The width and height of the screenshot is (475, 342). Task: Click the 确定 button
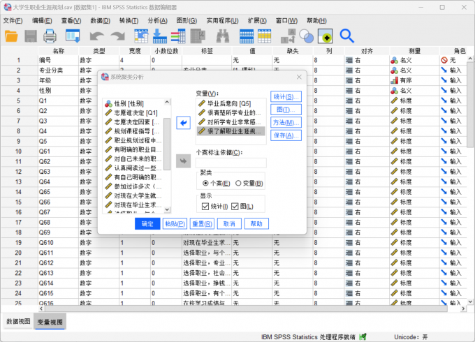point(147,223)
